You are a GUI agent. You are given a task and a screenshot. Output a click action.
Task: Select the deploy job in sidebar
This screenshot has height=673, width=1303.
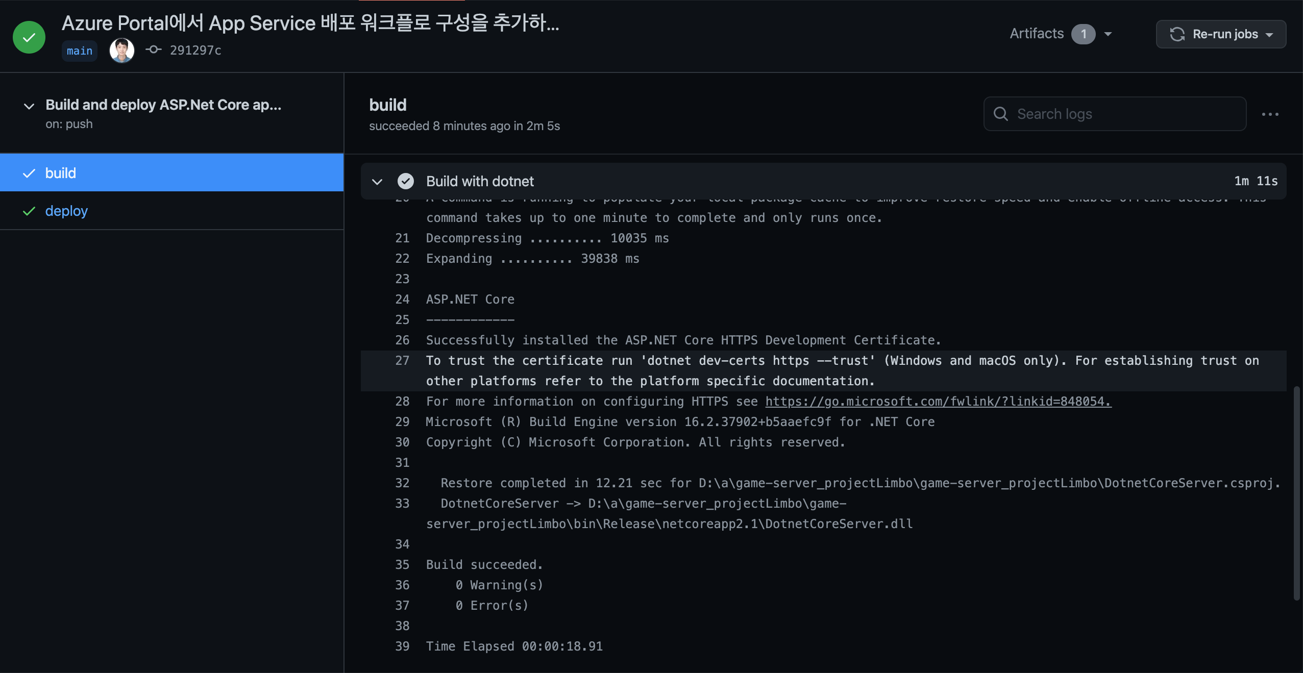coord(66,211)
